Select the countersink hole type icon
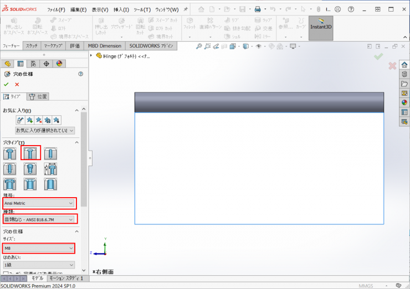 tap(30, 153)
